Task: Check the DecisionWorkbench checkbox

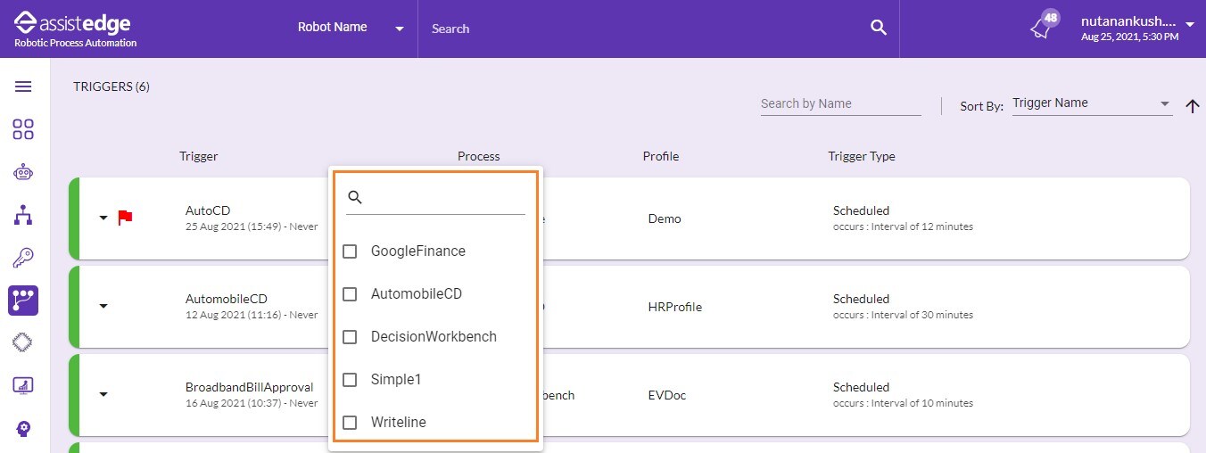Action: click(351, 337)
